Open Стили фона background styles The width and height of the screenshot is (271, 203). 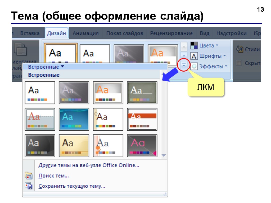248,49
